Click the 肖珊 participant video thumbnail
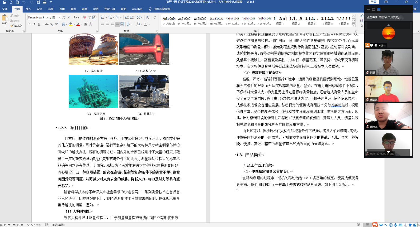The width and height of the screenshot is (420, 227). click(388, 62)
